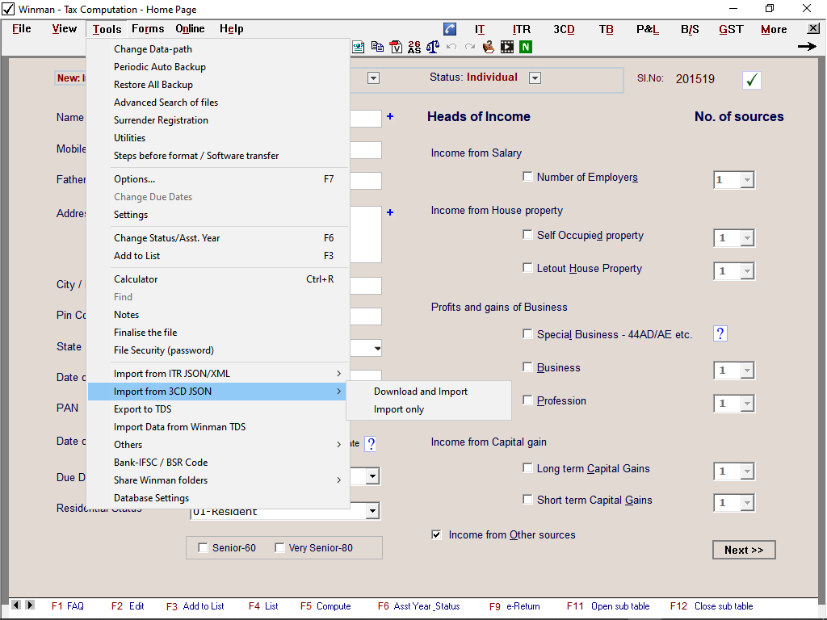Screen dimensions: 827x620
Task: Click the film strip video icon
Action: pos(507,47)
